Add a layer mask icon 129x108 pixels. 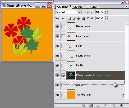point(91,105)
